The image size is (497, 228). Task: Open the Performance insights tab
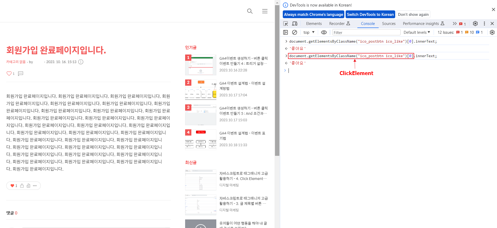pos(424,24)
